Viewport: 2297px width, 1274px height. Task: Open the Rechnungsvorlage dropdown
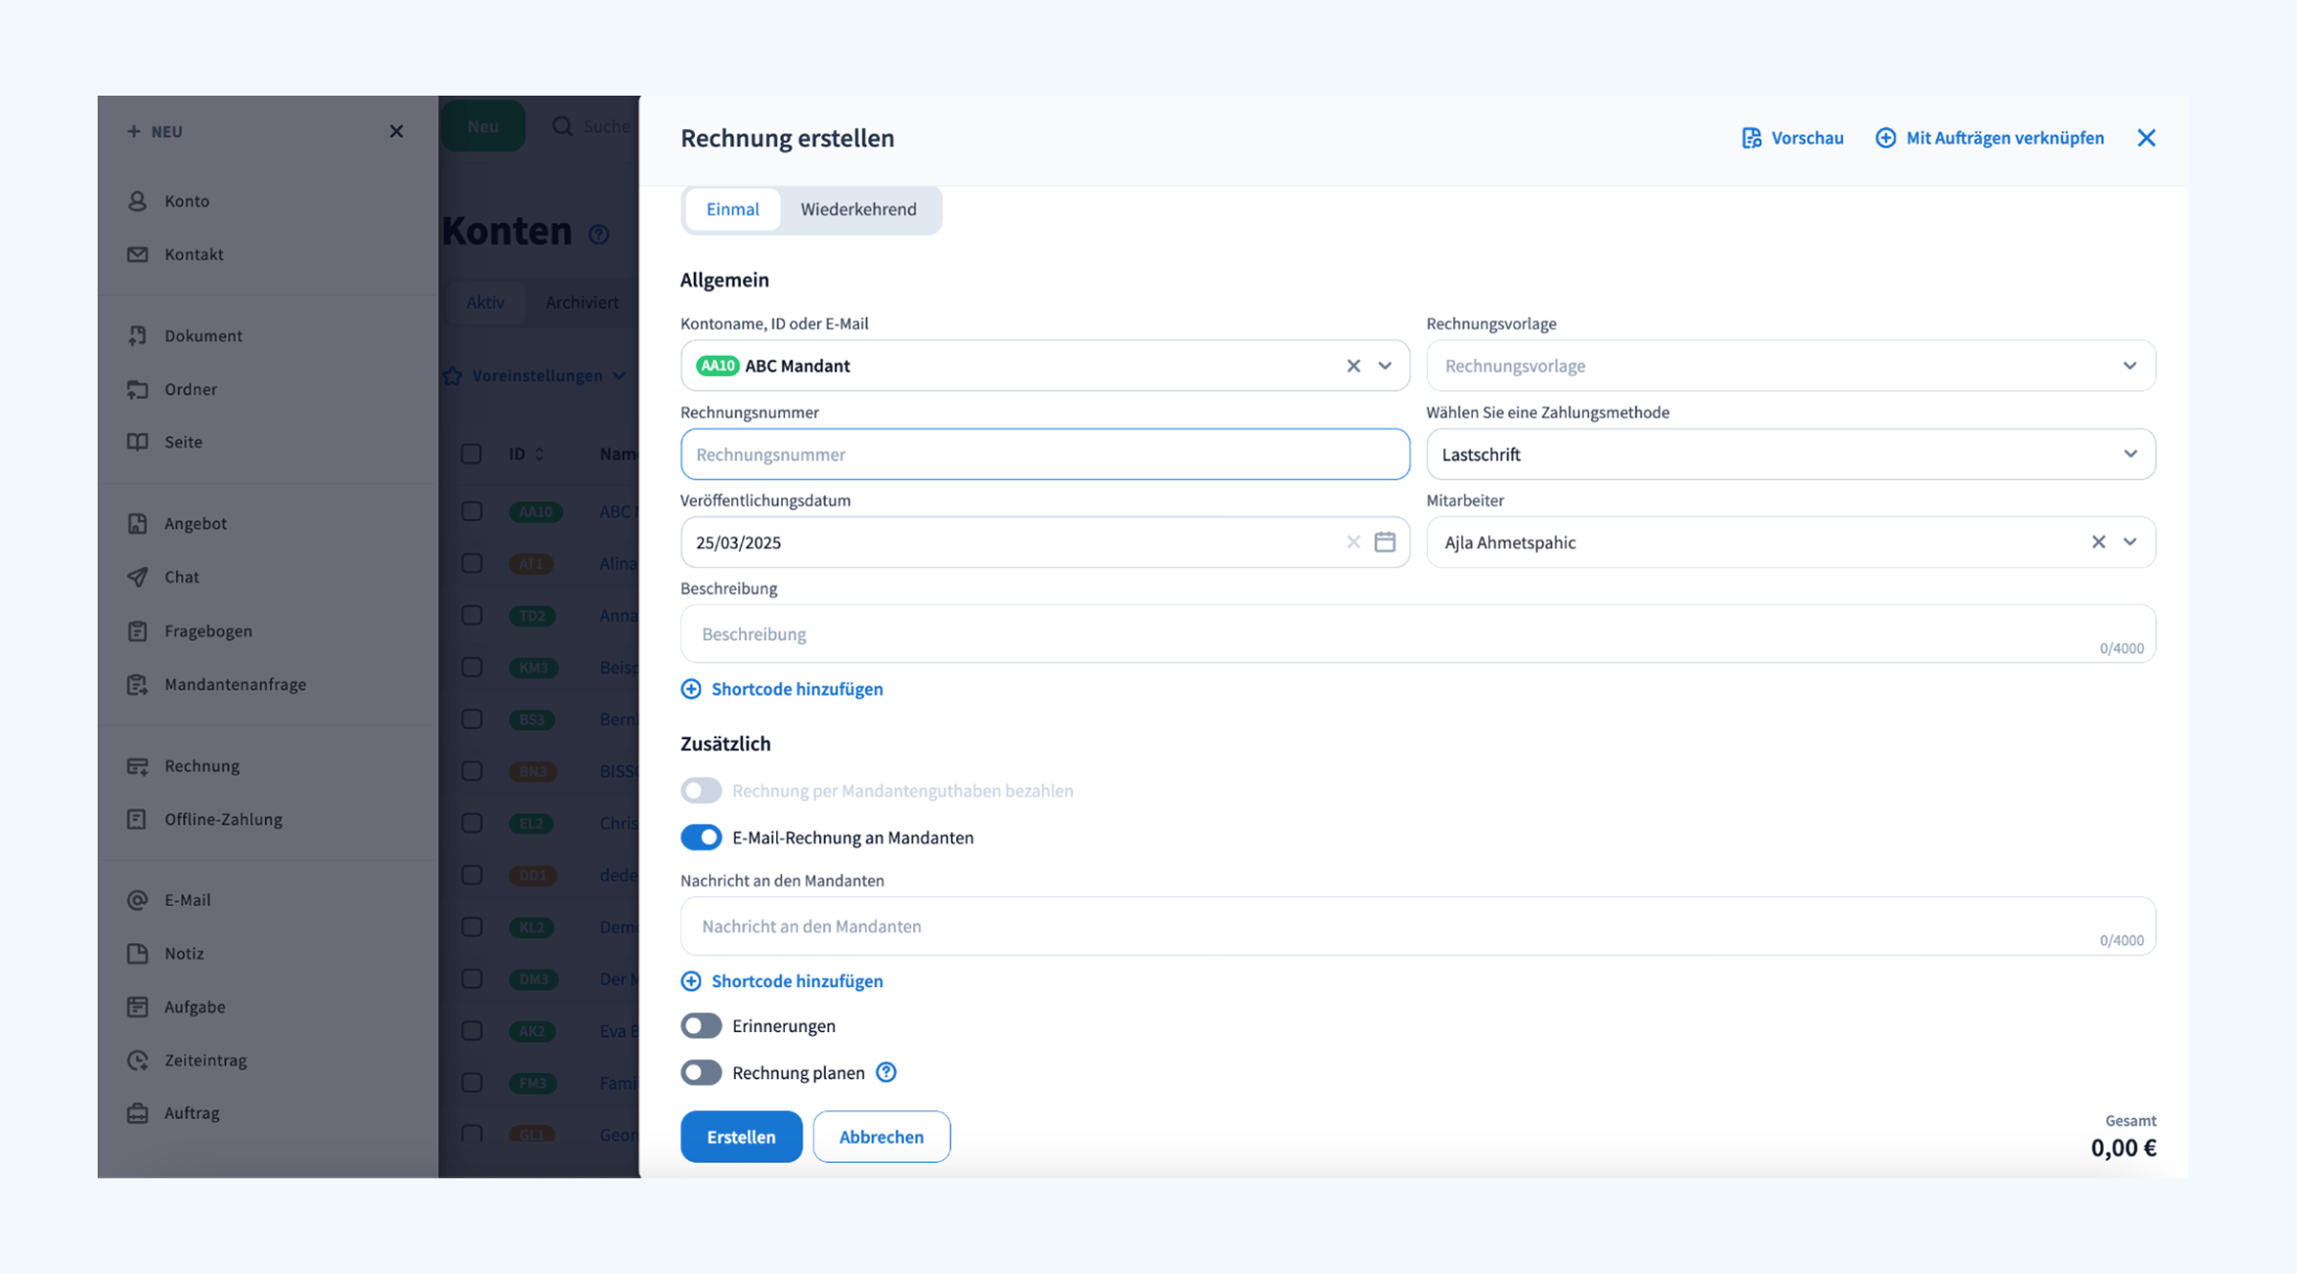pyautogui.click(x=1791, y=365)
